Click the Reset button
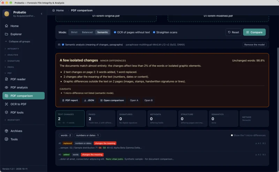This screenshot has height=172, width=279. [x=233, y=32]
